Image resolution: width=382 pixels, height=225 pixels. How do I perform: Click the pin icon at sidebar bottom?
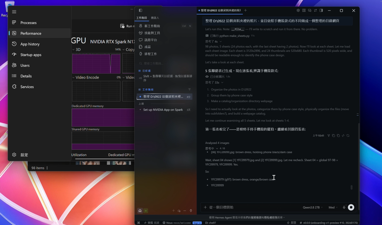coord(191,211)
